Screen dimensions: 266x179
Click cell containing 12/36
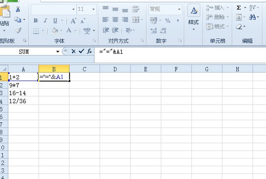(x=23, y=101)
